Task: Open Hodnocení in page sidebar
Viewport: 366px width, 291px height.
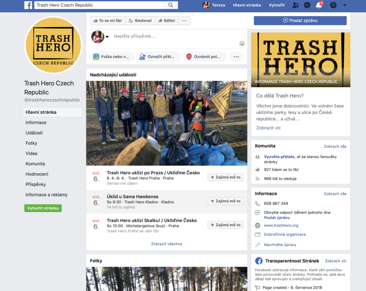Action: click(37, 174)
